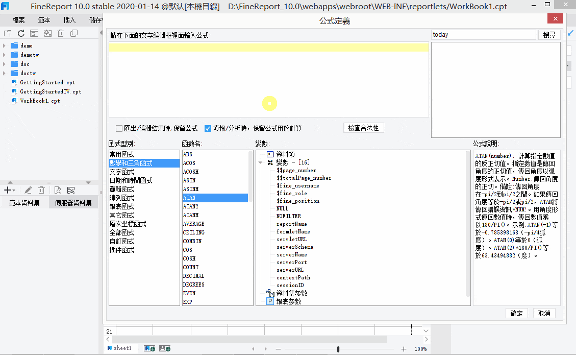Image resolution: width=576 pixels, height=355 pixels.
Task: Click the function name list scrollbar
Action: [251, 176]
